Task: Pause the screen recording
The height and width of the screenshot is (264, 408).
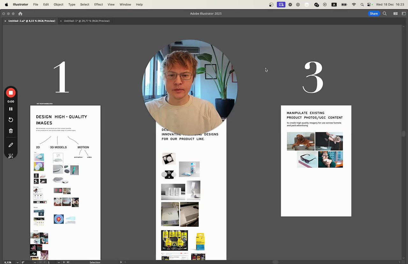Action: pyautogui.click(x=11, y=109)
